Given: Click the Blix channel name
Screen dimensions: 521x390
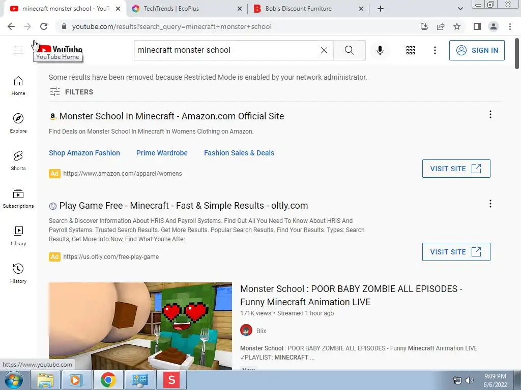Looking at the screenshot, I should pyautogui.click(x=261, y=331).
